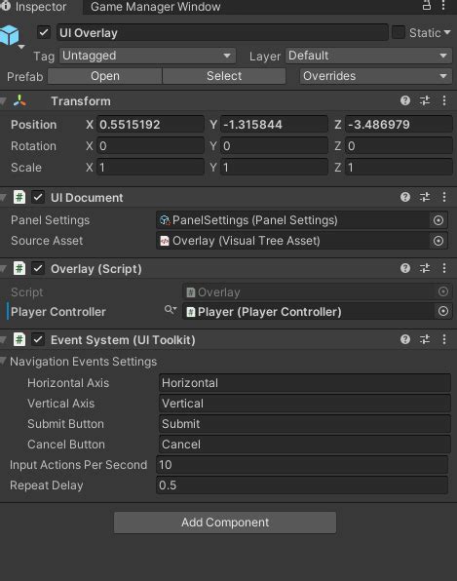Screen dimensions: 457x581
Task: Click the Cancel Button text field
Action: 304,445
